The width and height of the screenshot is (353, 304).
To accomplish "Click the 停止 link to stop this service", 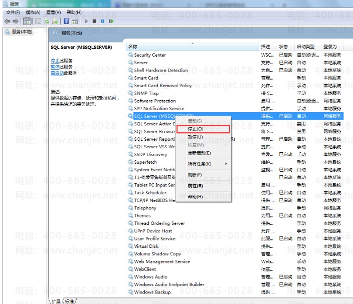I will click(x=55, y=61).
